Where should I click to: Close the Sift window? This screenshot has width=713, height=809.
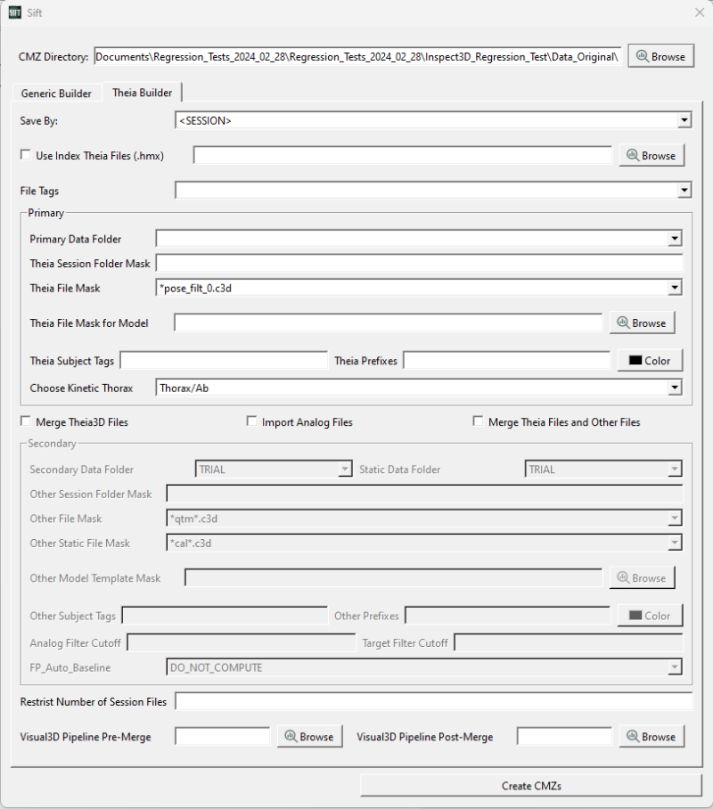click(x=699, y=12)
